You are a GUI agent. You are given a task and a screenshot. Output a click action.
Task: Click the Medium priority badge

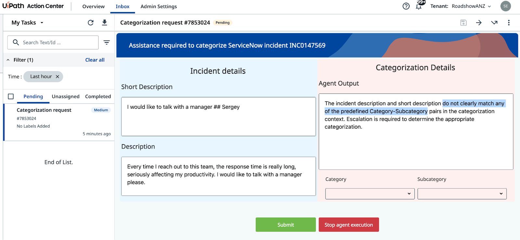101,110
